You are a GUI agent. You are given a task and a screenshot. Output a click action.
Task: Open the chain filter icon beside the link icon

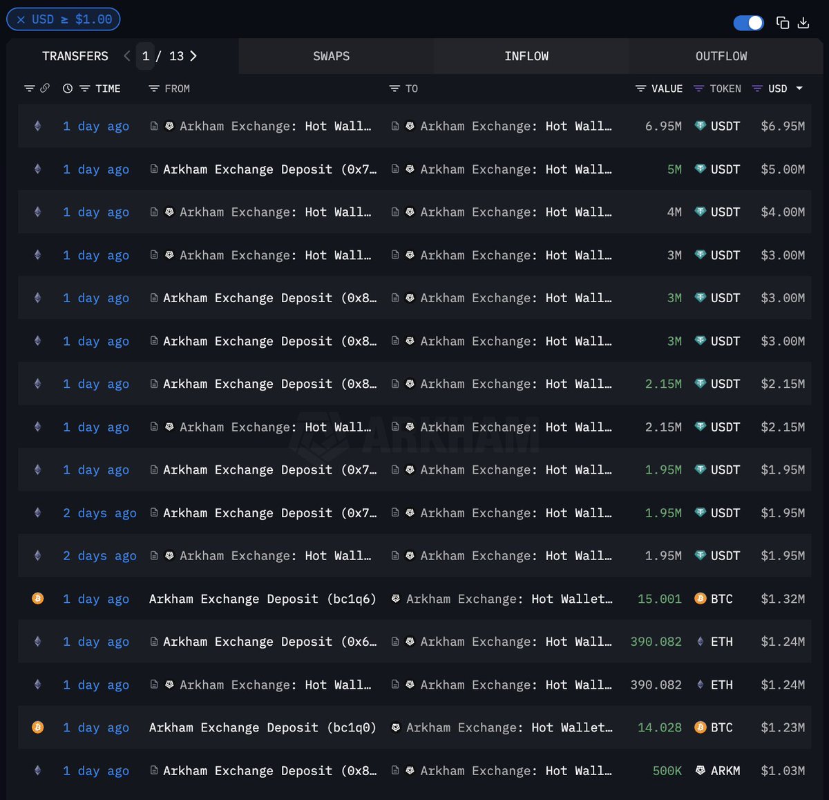pos(29,89)
